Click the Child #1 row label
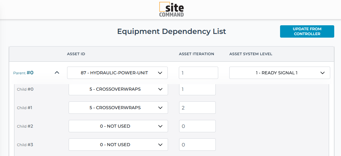 25,108
